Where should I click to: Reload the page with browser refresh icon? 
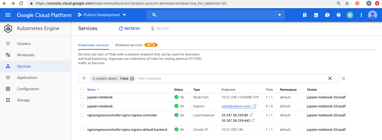21,4
